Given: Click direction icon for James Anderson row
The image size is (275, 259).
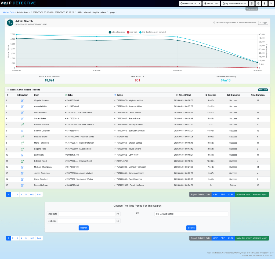Looking at the screenshot, I should (x=22, y=173).
